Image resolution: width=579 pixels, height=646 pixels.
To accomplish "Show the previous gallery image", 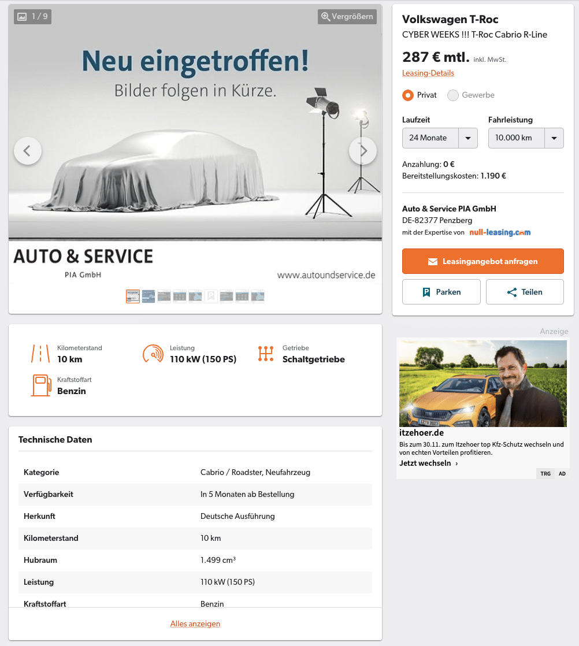I will (28, 151).
